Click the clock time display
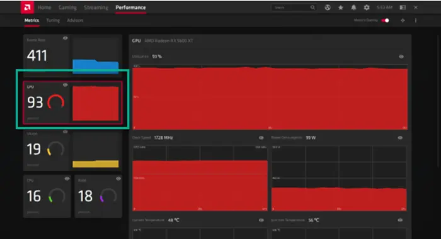The height and width of the screenshot is (239, 441). pos(384,8)
